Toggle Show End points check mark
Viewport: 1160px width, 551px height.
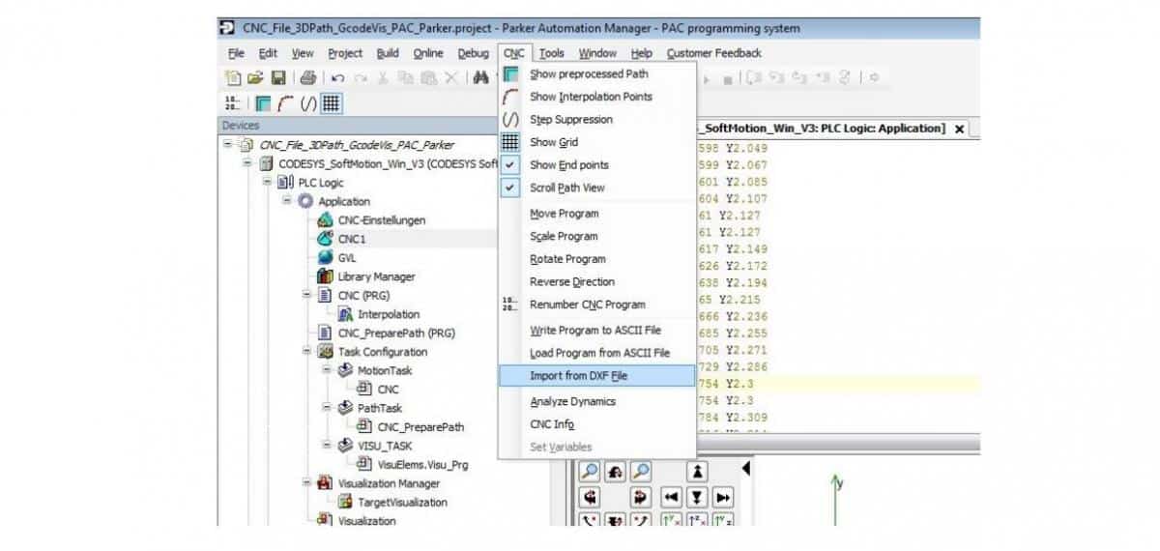511,165
